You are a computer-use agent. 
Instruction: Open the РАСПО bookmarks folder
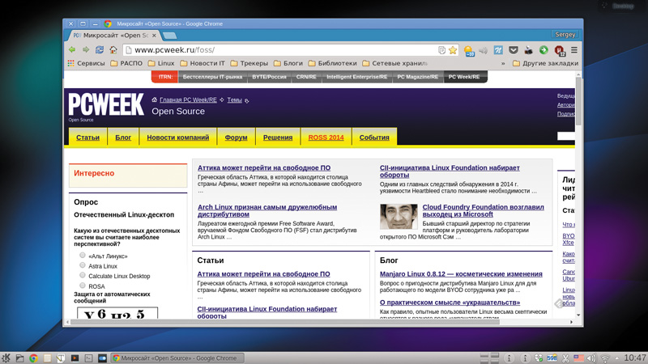126,63
